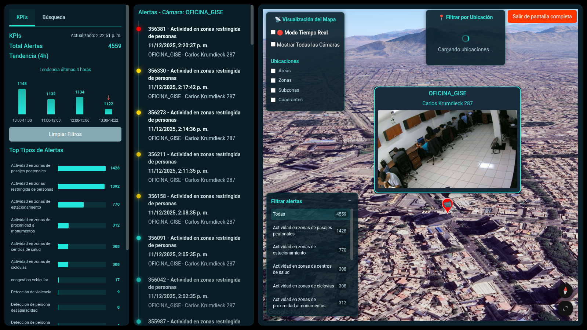Select the KPI's tab

coord(22,17)
